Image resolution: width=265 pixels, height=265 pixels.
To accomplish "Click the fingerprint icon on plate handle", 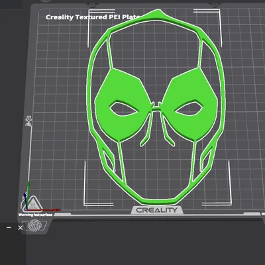I will [34, 225].
